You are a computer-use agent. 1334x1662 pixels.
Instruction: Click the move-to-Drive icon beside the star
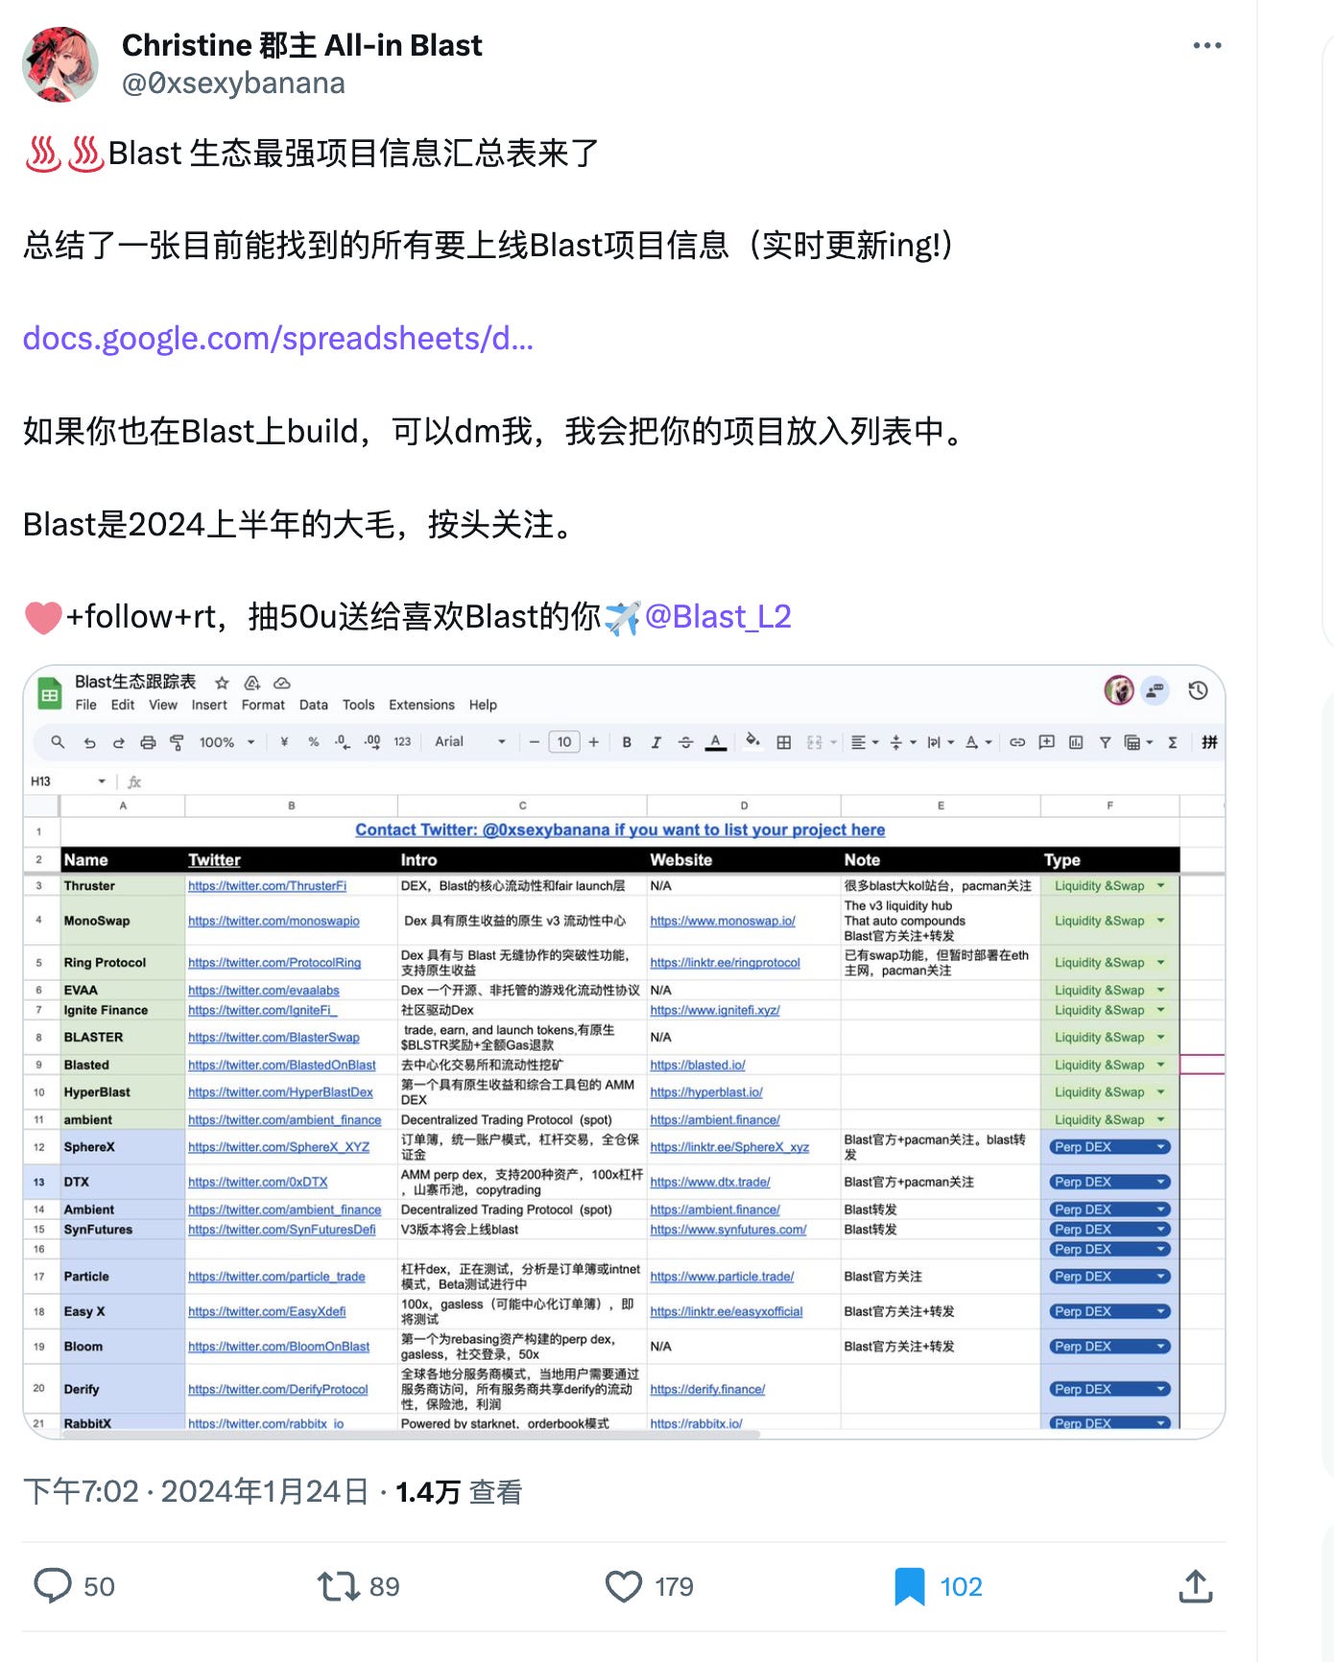(252, 683)
